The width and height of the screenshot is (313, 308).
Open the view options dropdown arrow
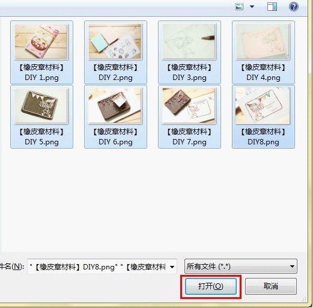click(252, 7)
